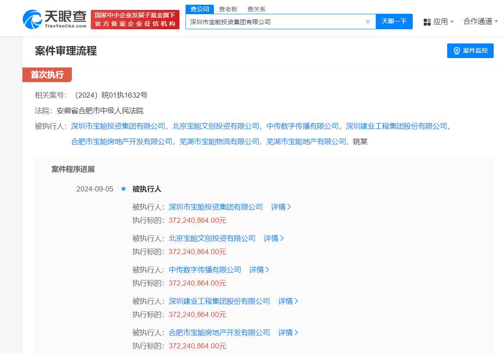Open 中传数字传播有限公司 link in the top 被执行人 list

click(x=303, y=126)
